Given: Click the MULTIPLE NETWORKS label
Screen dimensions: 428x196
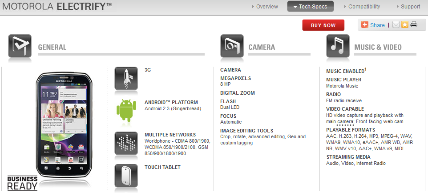Looking at the screenshot, I should [x=170, y=135].
